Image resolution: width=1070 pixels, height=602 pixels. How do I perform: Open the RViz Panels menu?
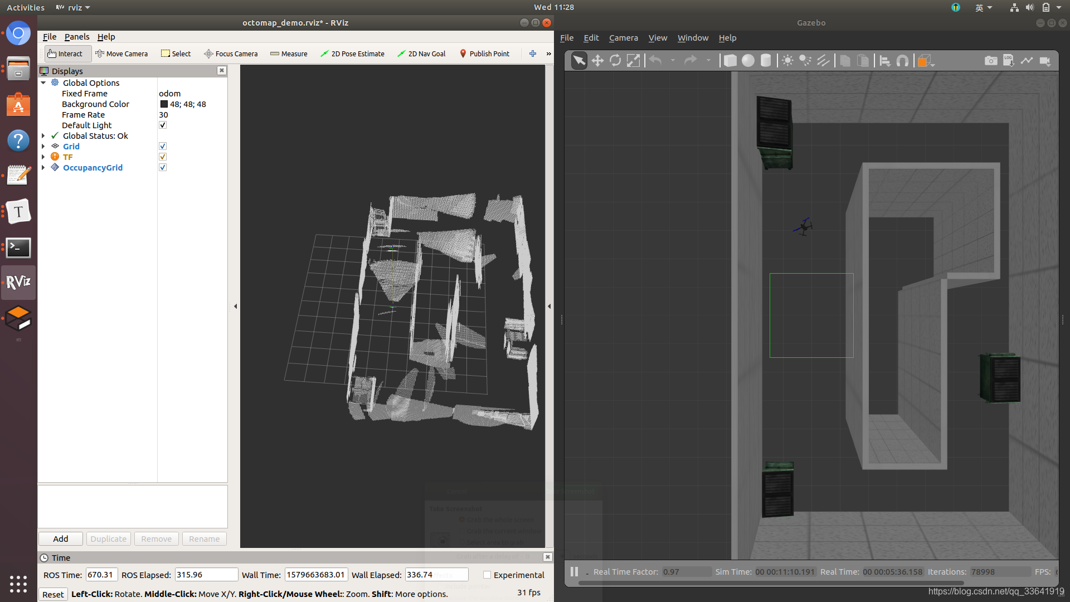point(77,37)
